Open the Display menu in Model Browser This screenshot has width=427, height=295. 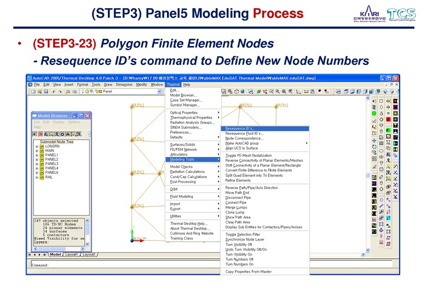click(x=59, y=122)
